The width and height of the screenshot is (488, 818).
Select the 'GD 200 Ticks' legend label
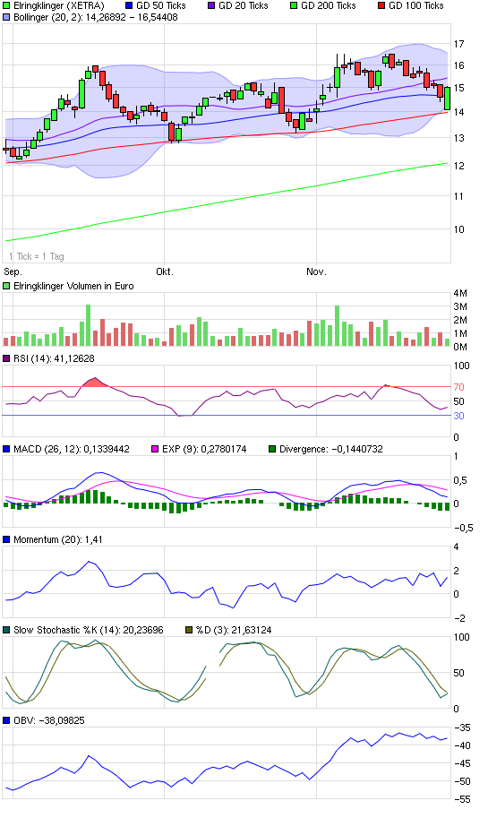tap(329, 5)
